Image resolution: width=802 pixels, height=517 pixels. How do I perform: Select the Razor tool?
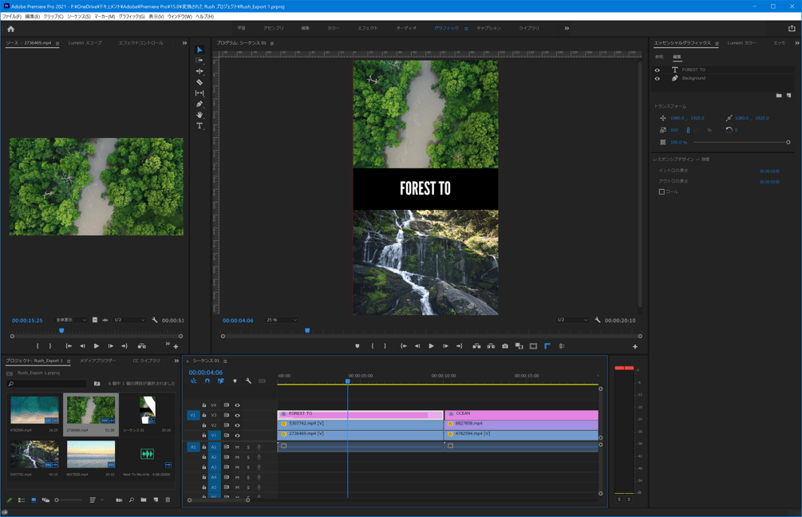200,82
